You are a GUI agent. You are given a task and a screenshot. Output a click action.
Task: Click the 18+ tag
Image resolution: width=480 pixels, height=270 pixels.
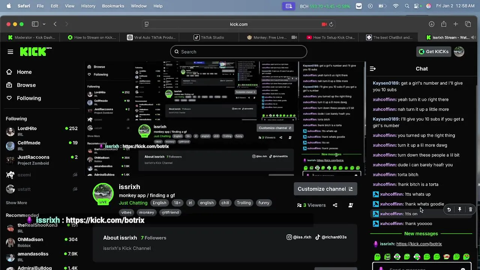click(177, 203)
